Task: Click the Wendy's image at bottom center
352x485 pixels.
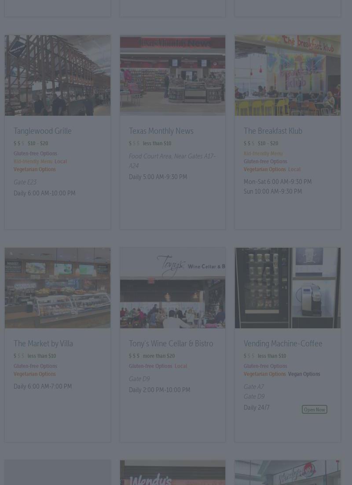Action: tap(172, 473)
